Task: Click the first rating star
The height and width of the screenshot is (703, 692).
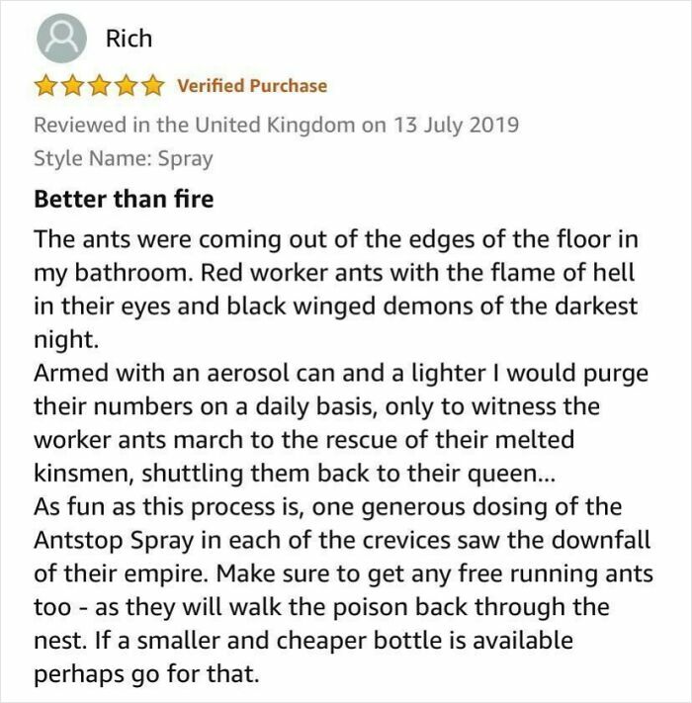Action: pos(45,86)
